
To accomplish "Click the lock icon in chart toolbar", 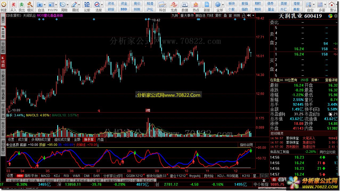I will [244, 15].
